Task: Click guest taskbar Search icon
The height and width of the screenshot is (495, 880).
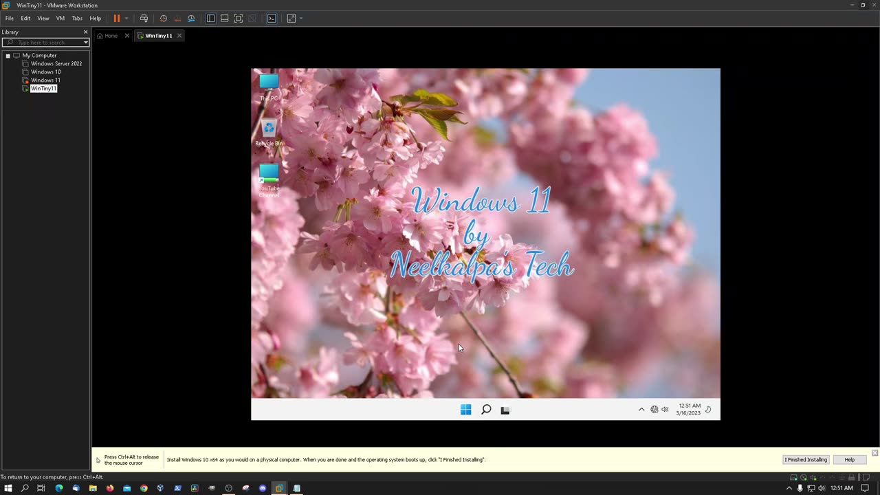Action: point(486,410)
